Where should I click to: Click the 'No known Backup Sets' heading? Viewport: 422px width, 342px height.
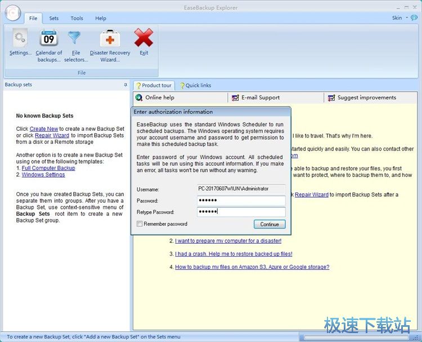point(44,116)
